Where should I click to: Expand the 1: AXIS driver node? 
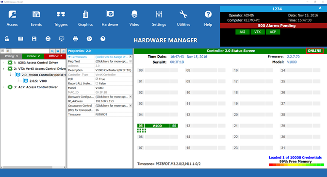pos(3,63)
